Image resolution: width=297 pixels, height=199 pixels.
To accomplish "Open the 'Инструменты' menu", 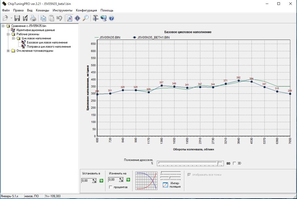I will (62, 10).
